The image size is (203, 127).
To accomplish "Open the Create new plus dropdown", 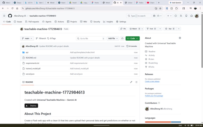I will (169, 16).
